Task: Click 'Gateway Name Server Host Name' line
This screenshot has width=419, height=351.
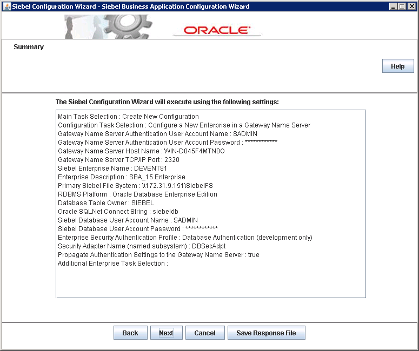Action: 141,151
